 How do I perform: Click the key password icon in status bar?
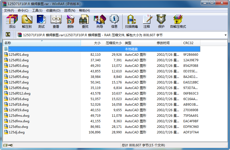click(x=10, y=145)
